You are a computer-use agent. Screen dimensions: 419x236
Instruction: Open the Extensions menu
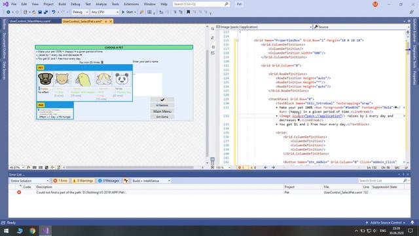131,4
